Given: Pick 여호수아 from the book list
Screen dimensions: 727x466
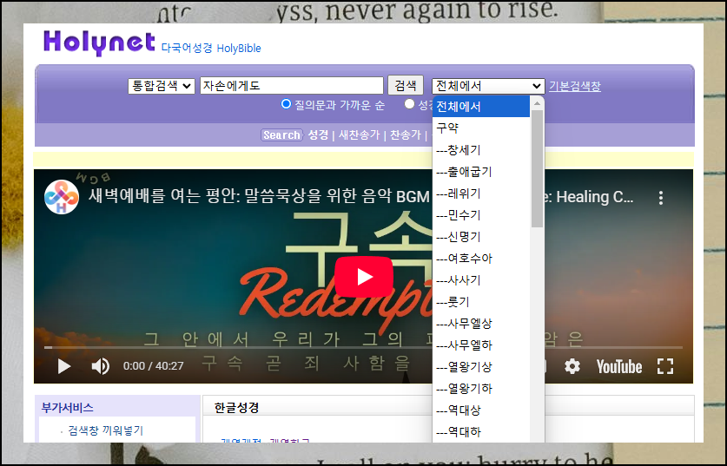Looking at the screenshot, I should click(481, 259).
